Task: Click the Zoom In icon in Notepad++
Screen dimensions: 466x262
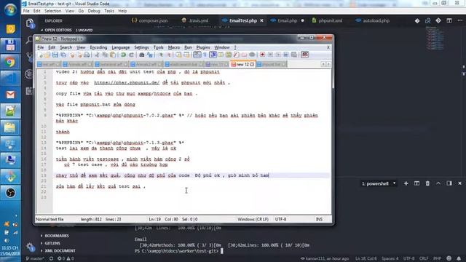Action: pyautogui.click(x=160, y=55)
